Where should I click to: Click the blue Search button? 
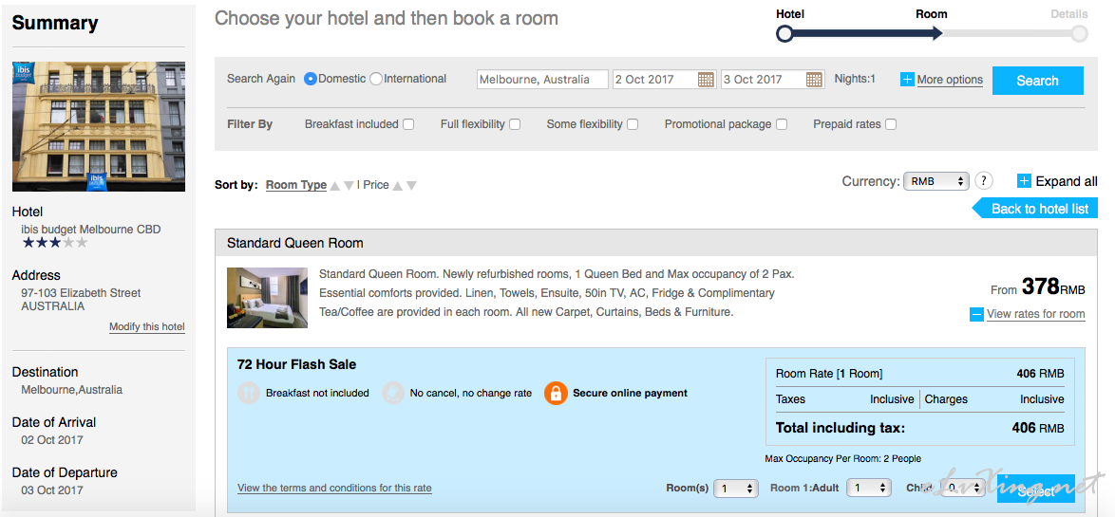(1037, 81)
